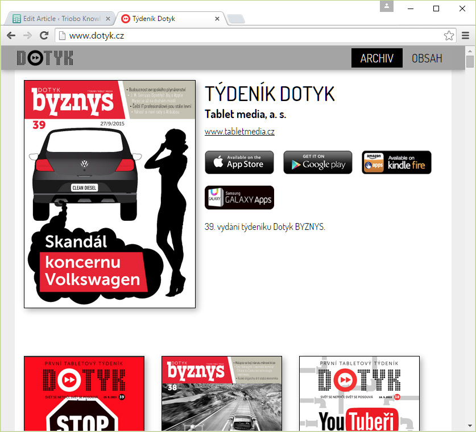Click the TÝDENÍK DOTYK heading
This screenshot has width=476, height=432.
270,94
